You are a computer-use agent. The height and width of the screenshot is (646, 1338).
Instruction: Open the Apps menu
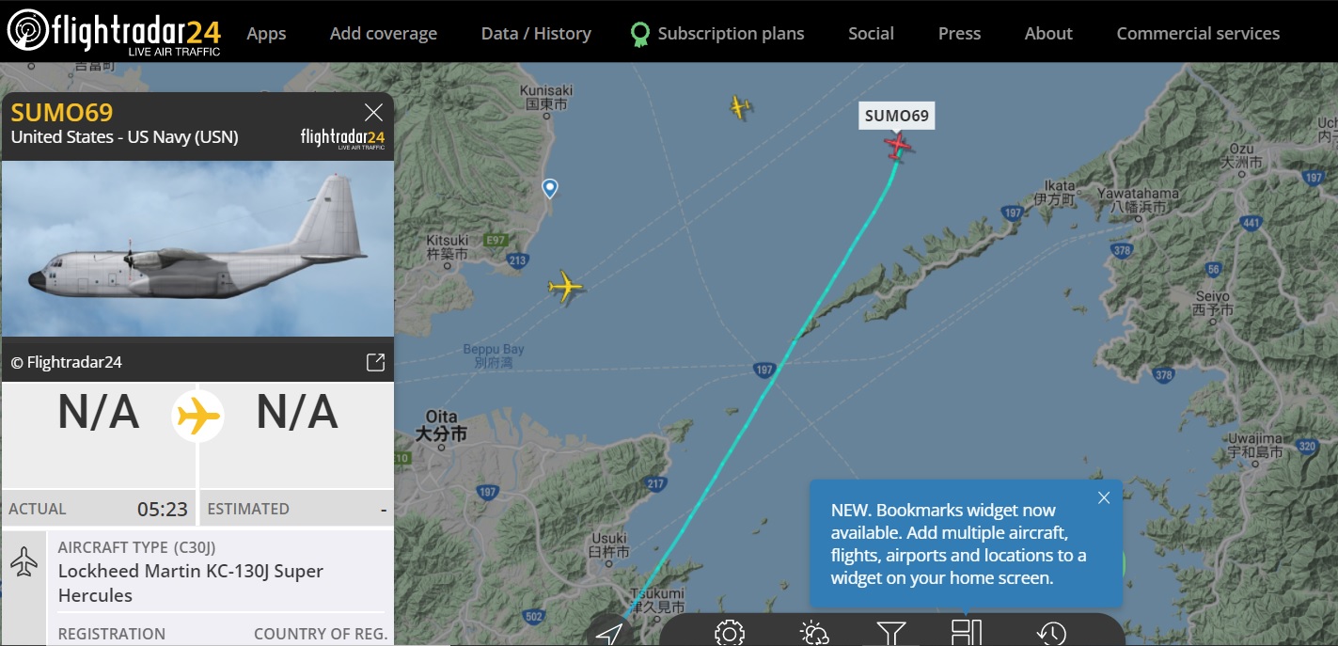266,33
